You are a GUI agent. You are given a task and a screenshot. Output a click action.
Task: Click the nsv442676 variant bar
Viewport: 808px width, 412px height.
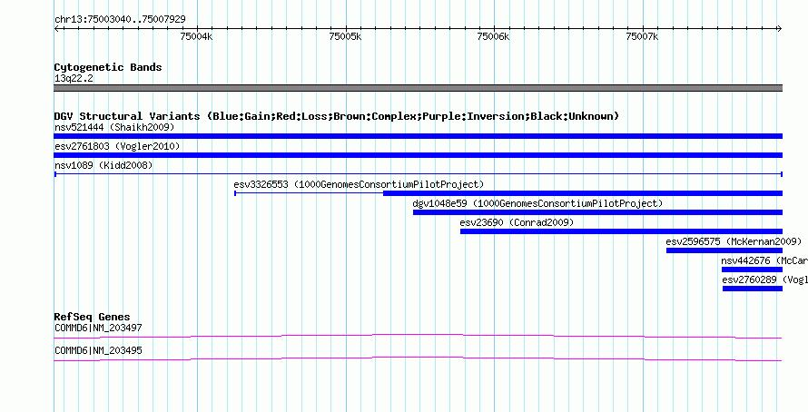coord(752,270)
